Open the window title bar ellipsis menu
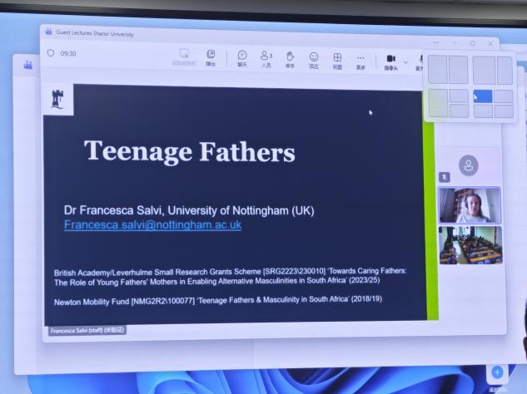527x394 pixels. (435, 42)
